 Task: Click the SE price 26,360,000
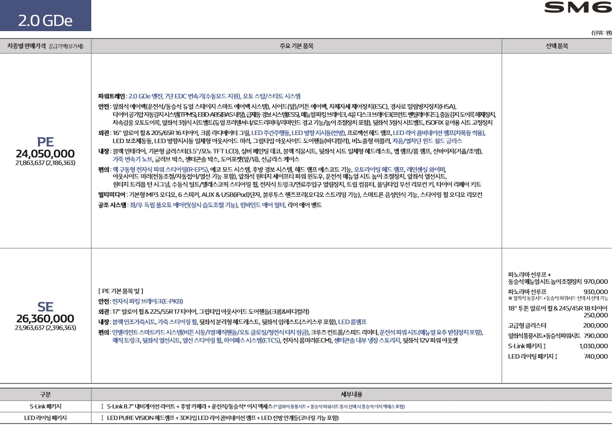(x=45, y=319)
